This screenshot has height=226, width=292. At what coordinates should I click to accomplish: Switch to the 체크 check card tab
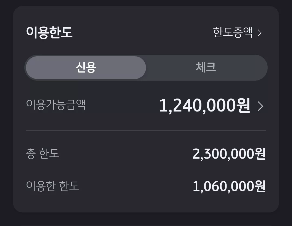[206, 67]
